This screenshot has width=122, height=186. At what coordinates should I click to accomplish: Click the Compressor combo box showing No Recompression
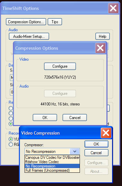[52, 152]
